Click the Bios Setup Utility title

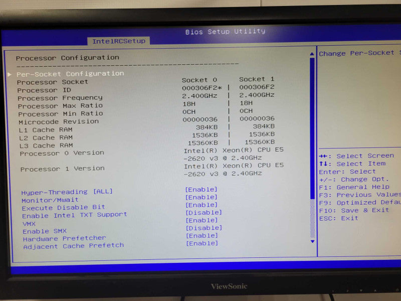(225, 32)
